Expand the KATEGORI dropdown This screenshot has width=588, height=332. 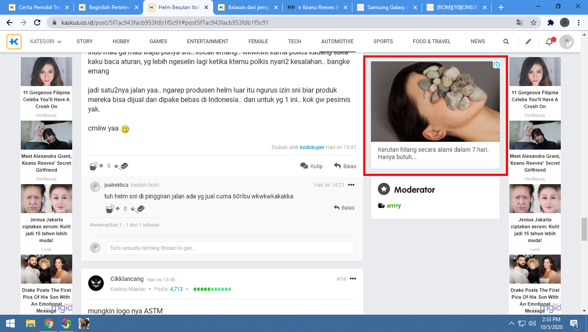[x=46, y=41]
